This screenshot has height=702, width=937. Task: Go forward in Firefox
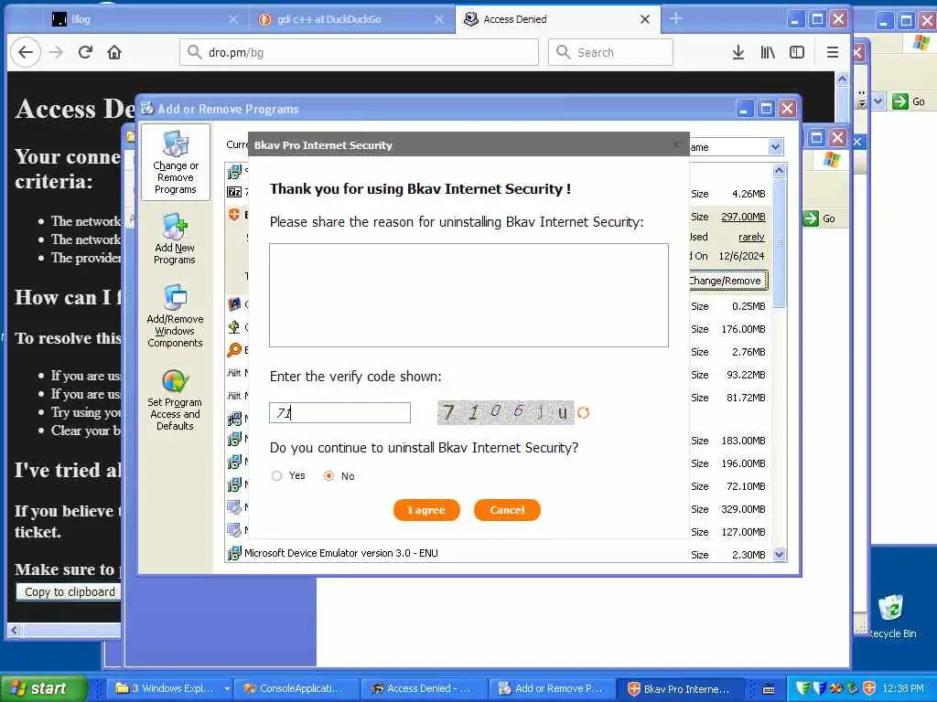click(x=56, y=52)
